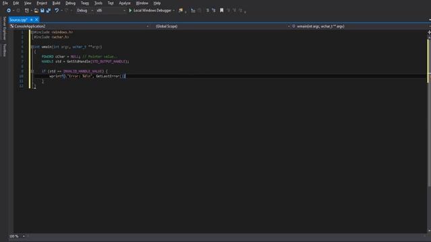Click the clear bookmarks icon

(x=240, y=11)
